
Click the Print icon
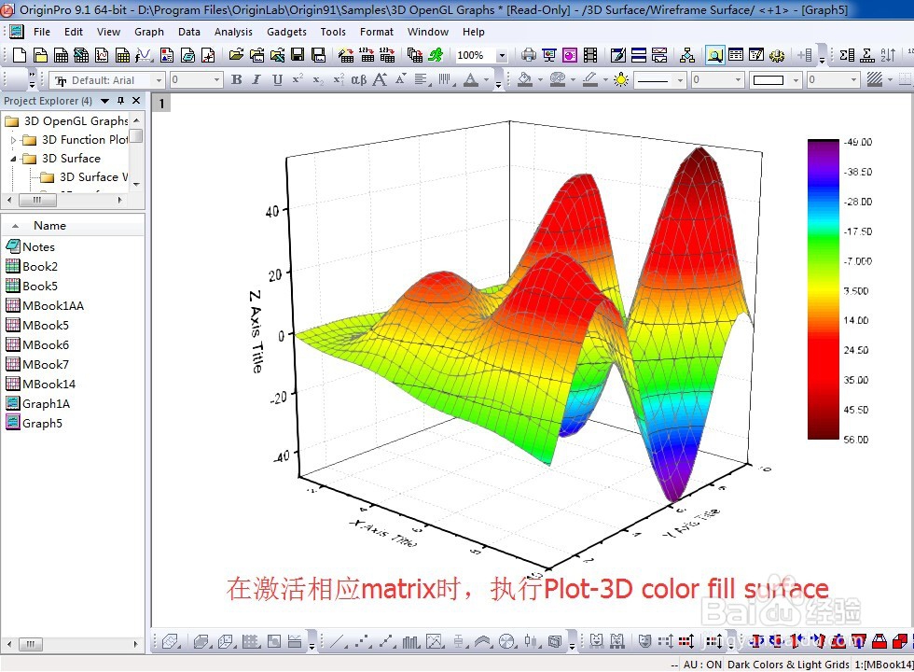click(x=529, y=55)
